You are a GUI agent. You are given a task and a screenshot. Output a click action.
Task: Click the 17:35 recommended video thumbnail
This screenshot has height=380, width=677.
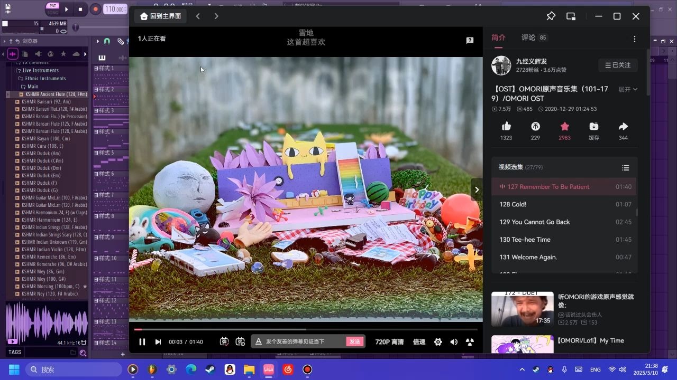pos(523,309)
